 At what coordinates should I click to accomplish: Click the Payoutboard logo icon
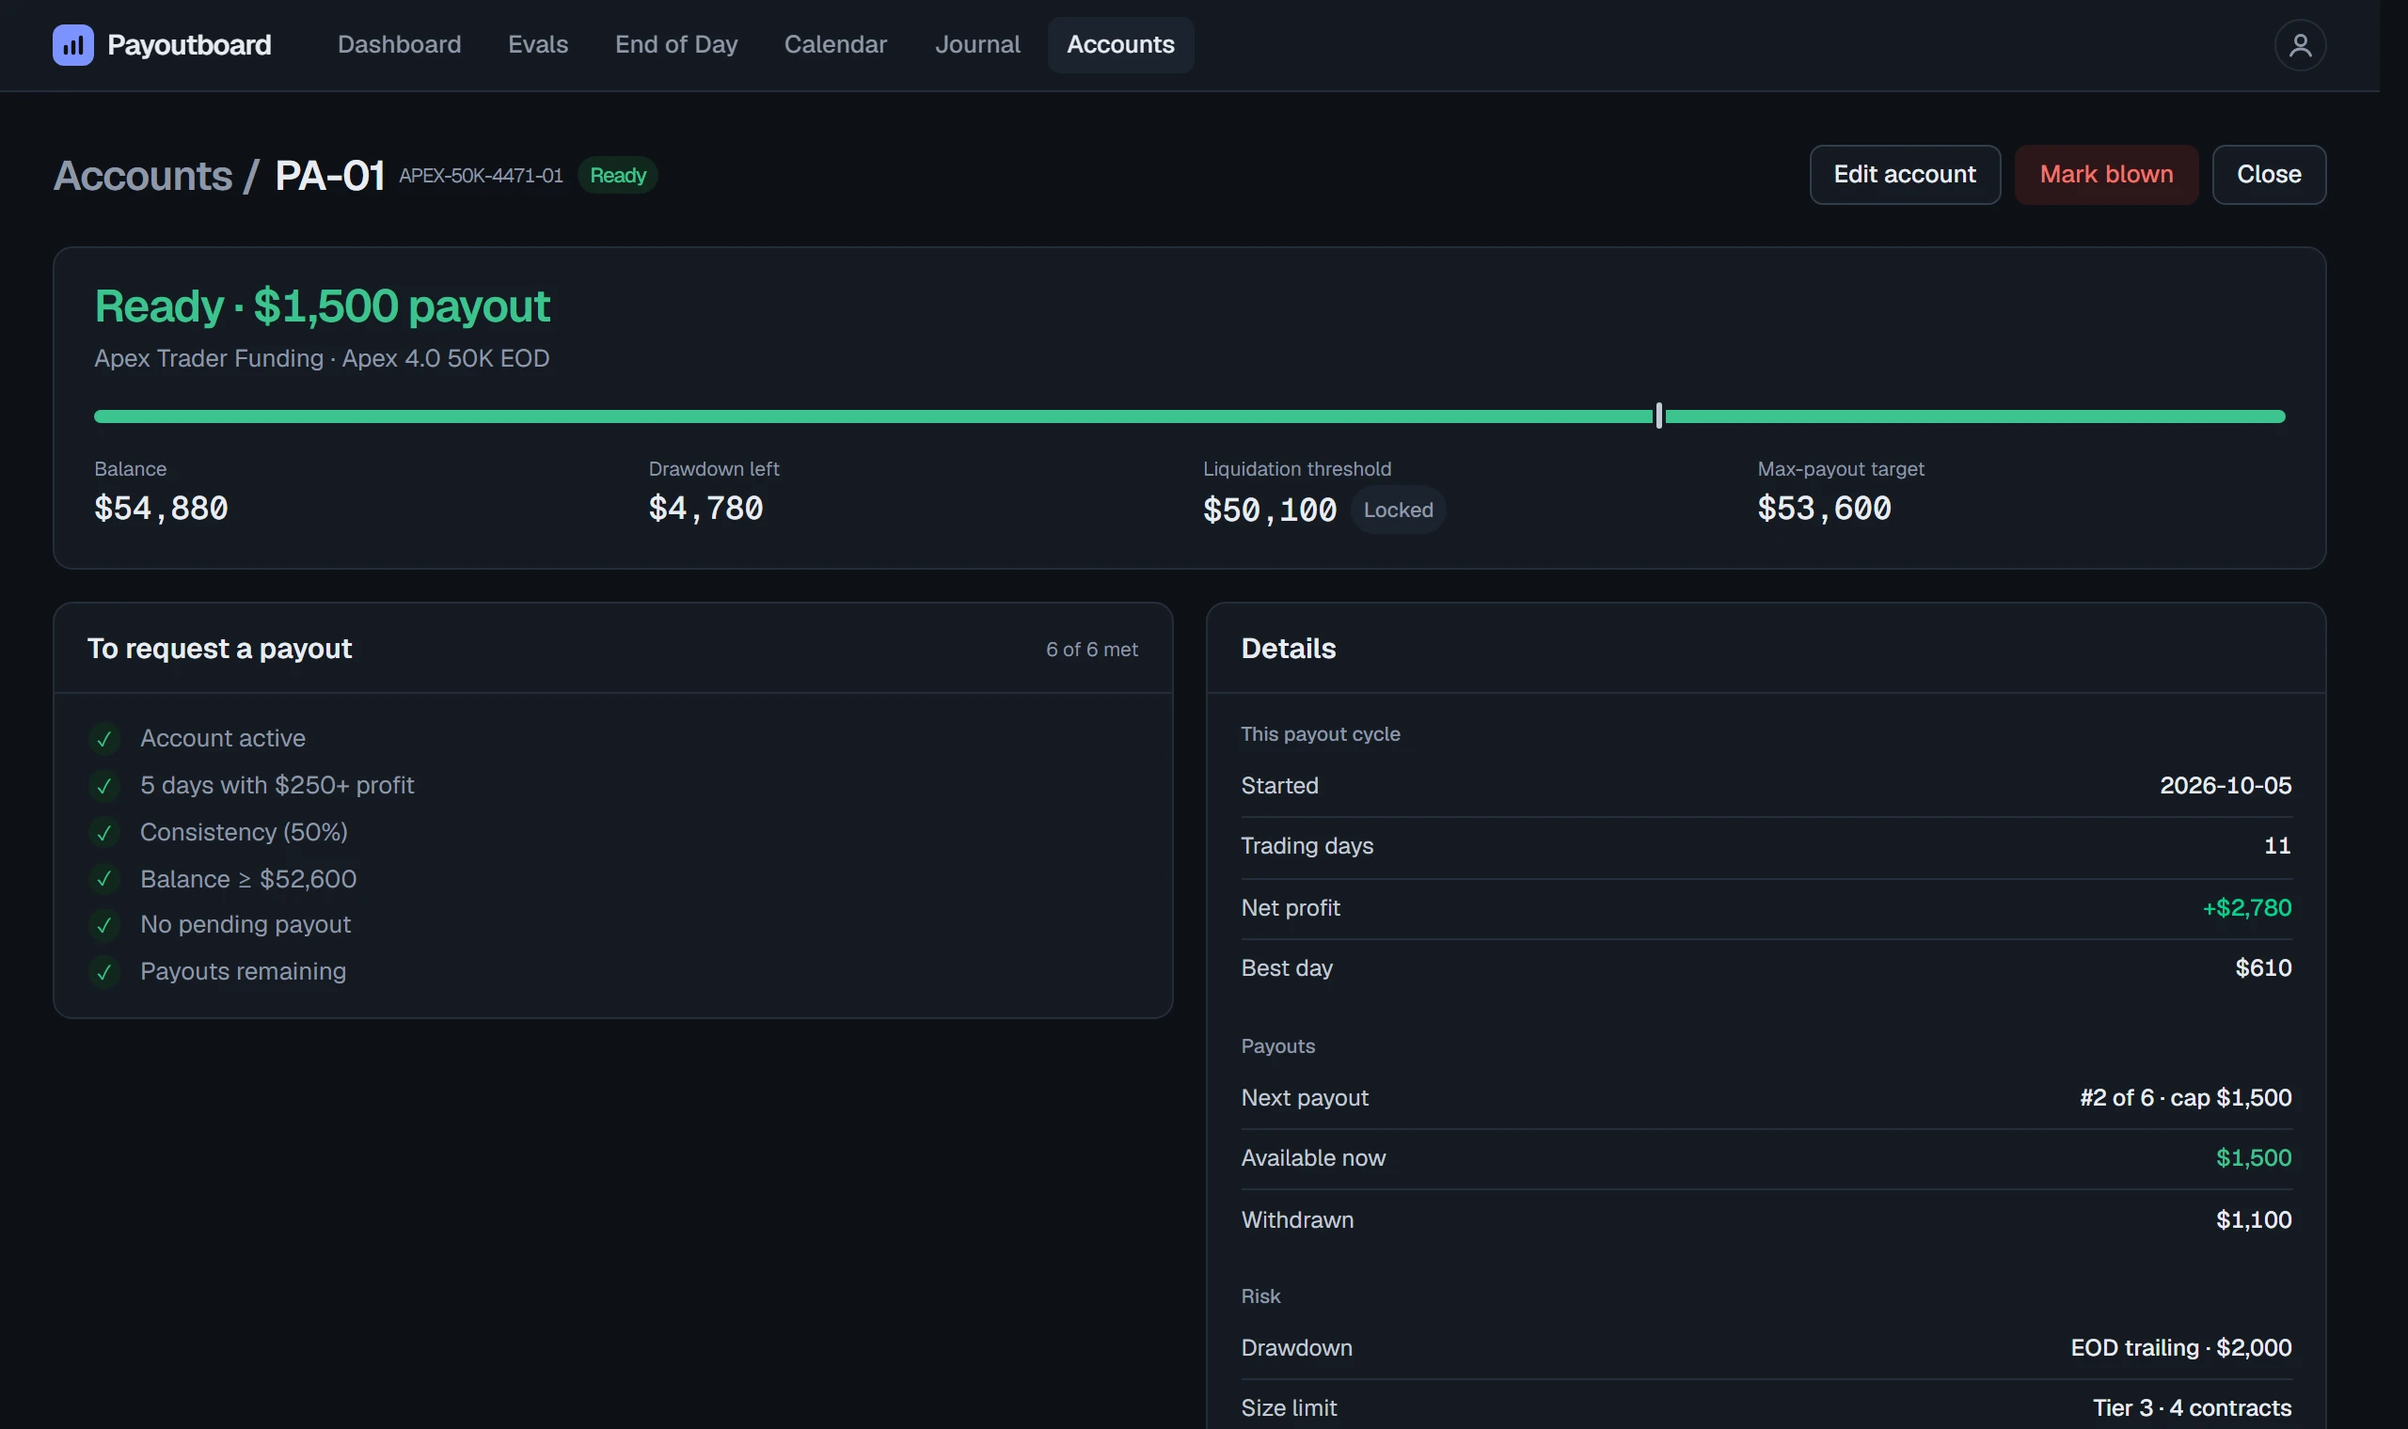73,45
